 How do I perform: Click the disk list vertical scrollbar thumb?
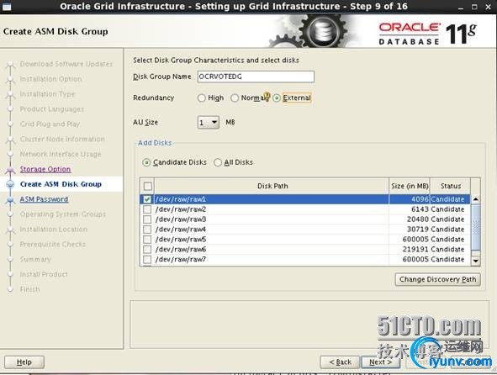(476, 227)
